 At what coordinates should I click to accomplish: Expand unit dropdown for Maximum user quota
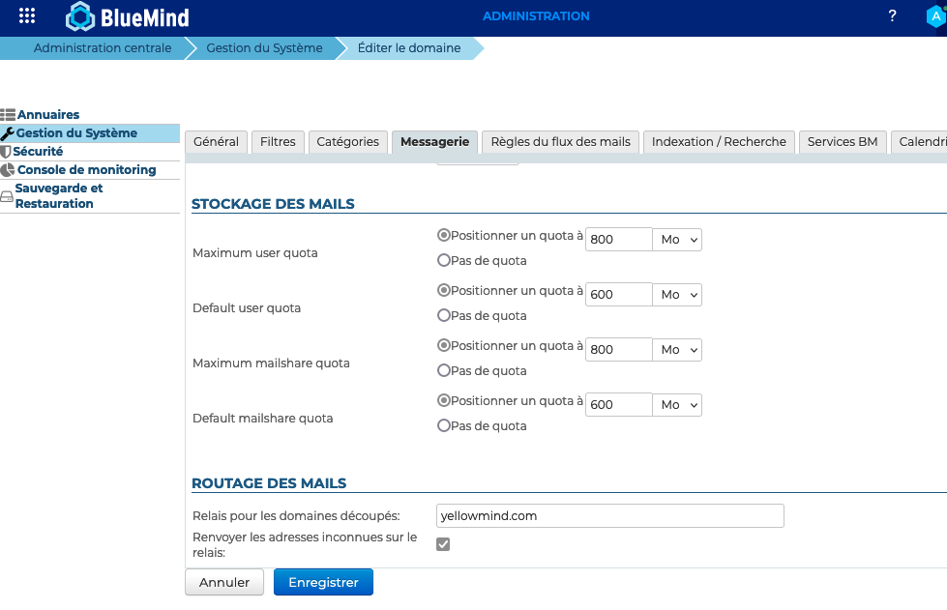coord(678,240)
